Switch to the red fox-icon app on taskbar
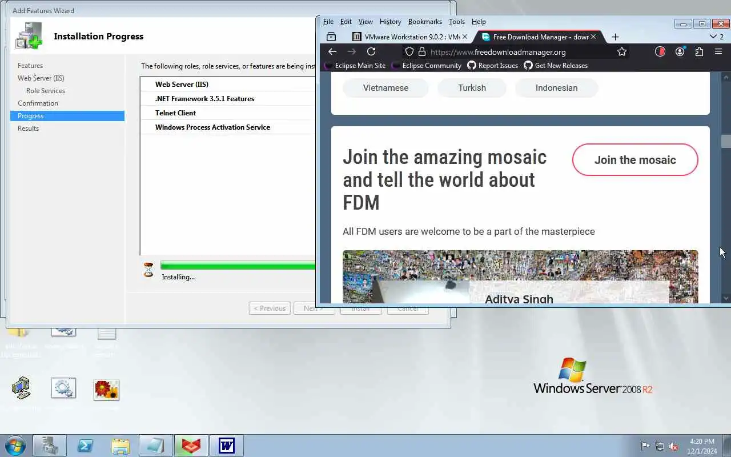Image resolution: width=731 pixels, height=457 pixels. click(x=191, y=446)
